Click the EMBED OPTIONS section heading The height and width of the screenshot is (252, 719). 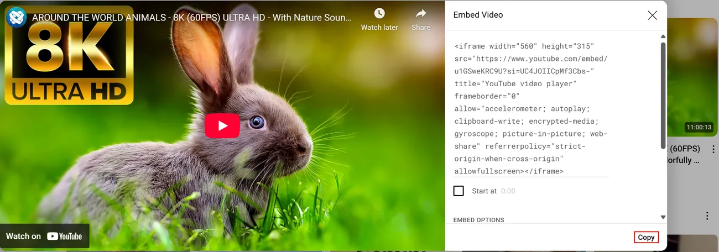coord(478,220)
